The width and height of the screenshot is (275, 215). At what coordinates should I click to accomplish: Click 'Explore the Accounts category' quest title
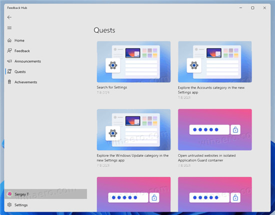[x=211, y=90]
